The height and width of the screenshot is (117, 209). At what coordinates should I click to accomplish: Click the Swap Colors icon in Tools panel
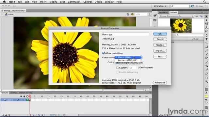(206, 103)
